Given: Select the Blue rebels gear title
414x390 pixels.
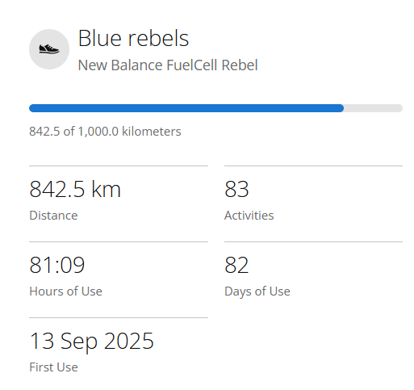Looking at the screenshot, I should 133,38.
